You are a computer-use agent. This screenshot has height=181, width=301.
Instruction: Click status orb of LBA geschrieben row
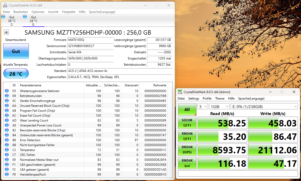coord(7,164)
